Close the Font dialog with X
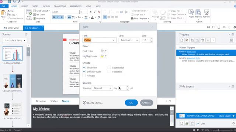The image size is (236, 132). (x=152, y=27)
